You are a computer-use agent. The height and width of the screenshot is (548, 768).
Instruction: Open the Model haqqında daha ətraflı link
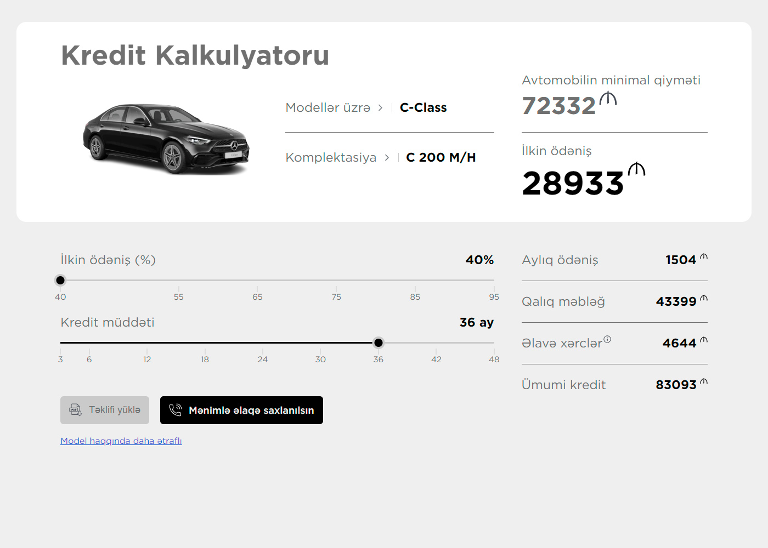121,441
